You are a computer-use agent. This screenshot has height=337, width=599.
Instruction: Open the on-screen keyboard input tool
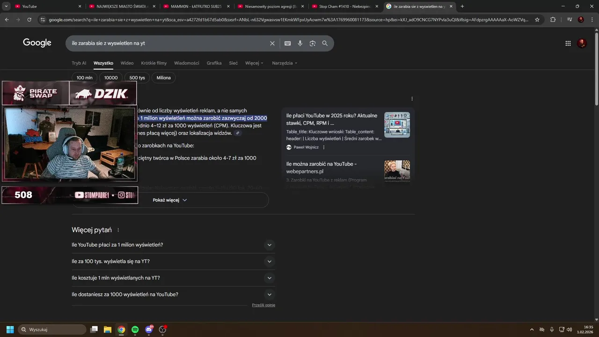tap(288, 43)
